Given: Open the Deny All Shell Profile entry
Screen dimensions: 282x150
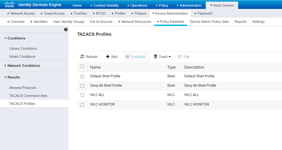Looking at the screenshot, I should [x=106, y=85].
